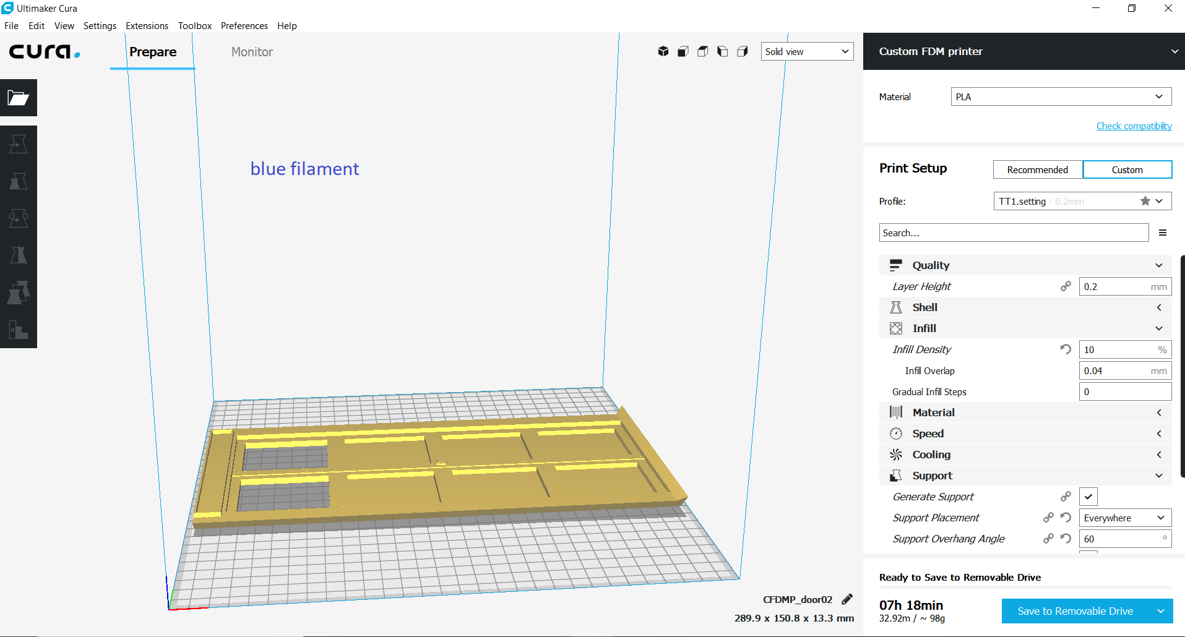Collapse the Quality settings section
1185x637 pixels.
click(1025, 265)
